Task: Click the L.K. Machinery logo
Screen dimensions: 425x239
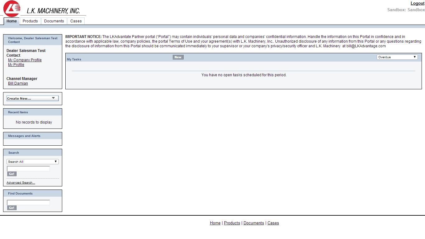Action: click(x=44, y=9)
